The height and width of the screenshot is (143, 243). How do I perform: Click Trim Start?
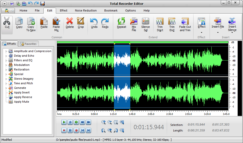pos(160,25)
